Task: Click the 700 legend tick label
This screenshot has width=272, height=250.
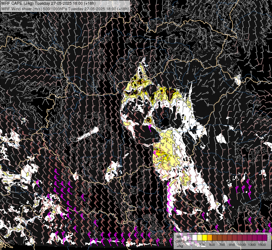Action: click(222, 245)
